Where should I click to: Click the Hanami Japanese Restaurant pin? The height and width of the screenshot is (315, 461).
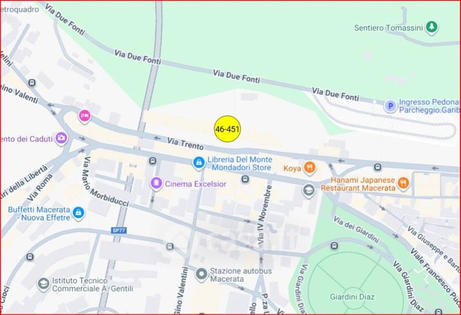403,183
